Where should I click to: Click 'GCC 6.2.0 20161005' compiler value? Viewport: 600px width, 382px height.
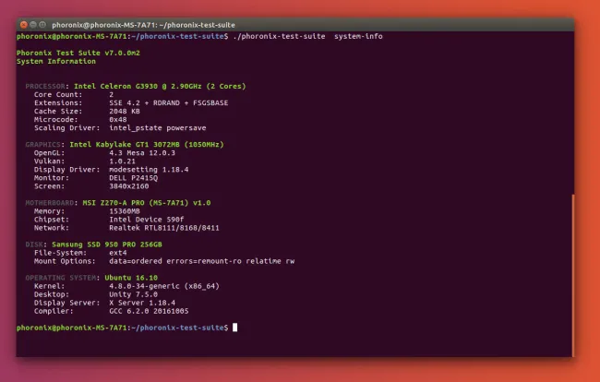point(149,311)
